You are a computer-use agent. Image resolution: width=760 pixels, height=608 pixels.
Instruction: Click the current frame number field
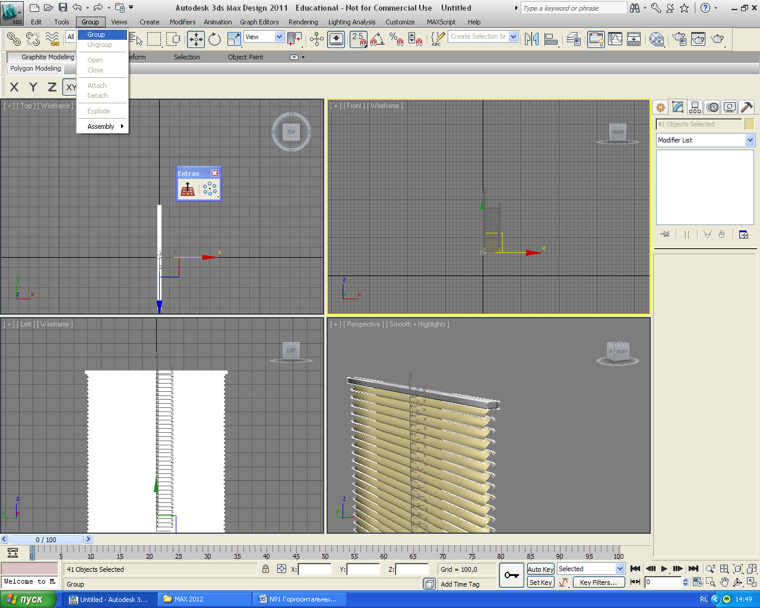click(x=663, y=582)
